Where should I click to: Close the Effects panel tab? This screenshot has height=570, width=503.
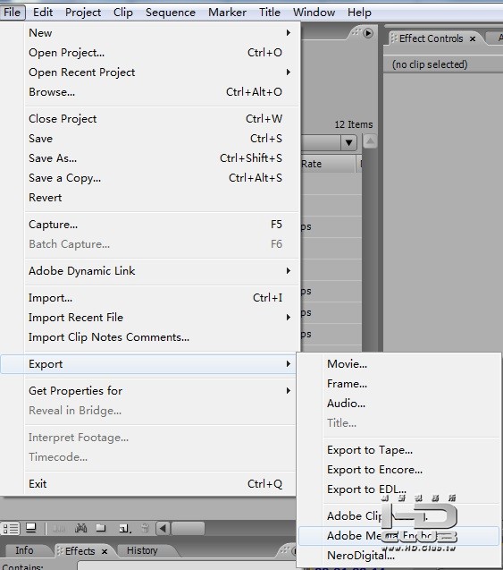pyautogui.click(x=105, y=551)
